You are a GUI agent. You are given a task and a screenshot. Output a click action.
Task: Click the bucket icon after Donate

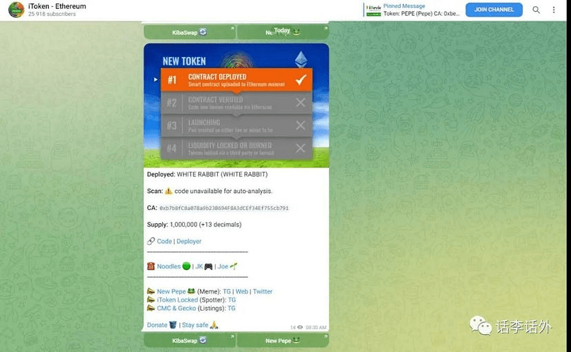click(173, 324)
